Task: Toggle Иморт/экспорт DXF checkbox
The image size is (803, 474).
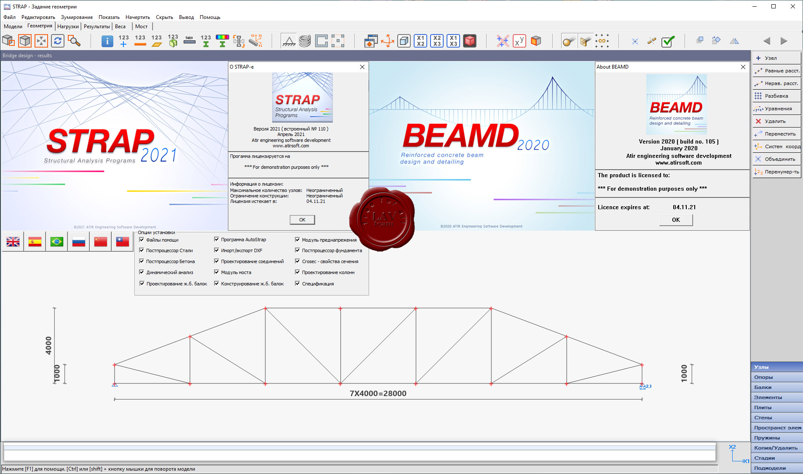Action: pos(217,250)
